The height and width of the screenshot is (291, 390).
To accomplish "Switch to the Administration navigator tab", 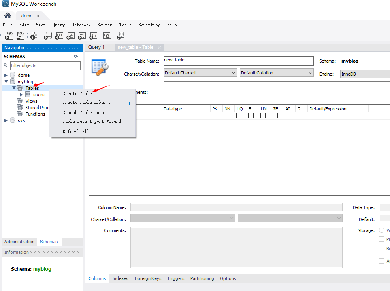I will [19, 242].
